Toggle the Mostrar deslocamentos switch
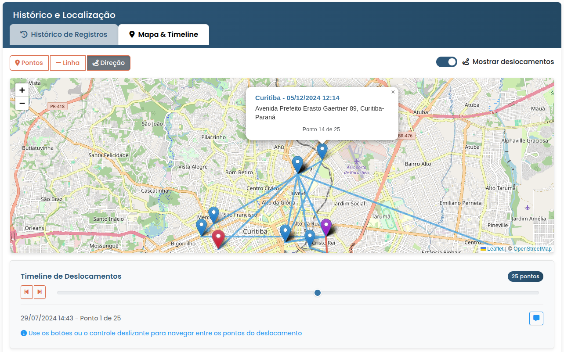564x352 pixels. pos(446,62)
